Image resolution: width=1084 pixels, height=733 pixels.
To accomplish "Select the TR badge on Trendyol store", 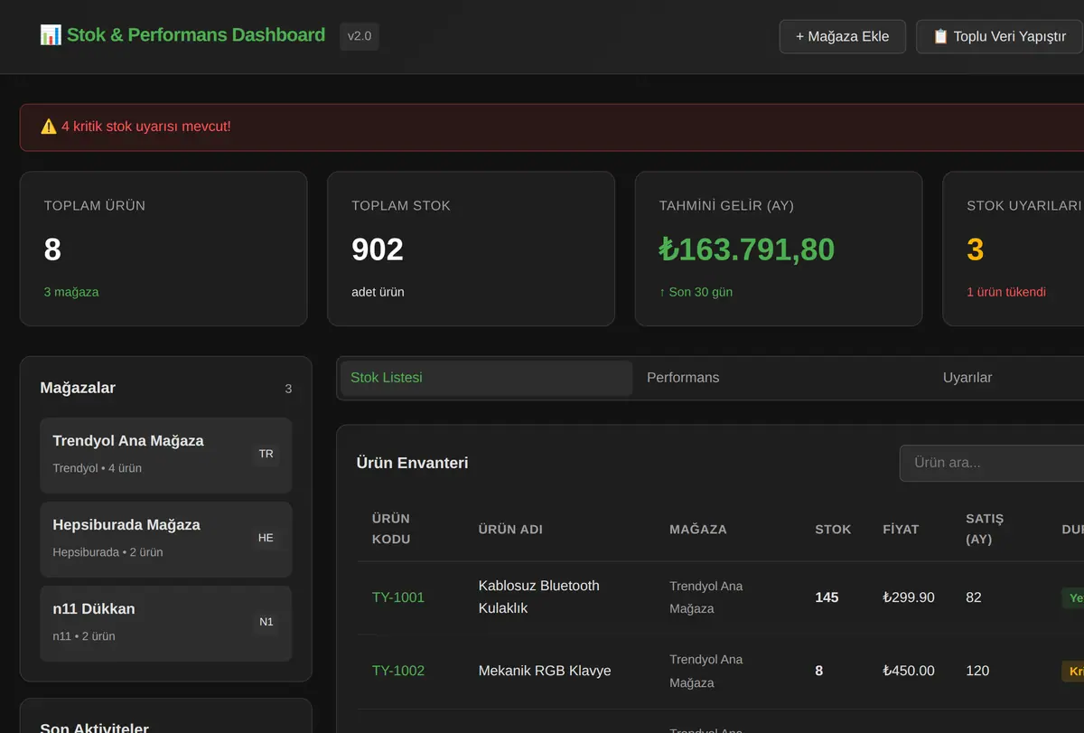I will 266,454.
